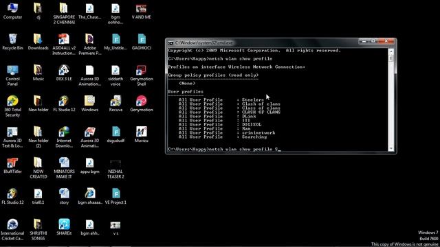440x247 pixels.
Task: Select the New folder (2) icon
Action: click(38, 137)
